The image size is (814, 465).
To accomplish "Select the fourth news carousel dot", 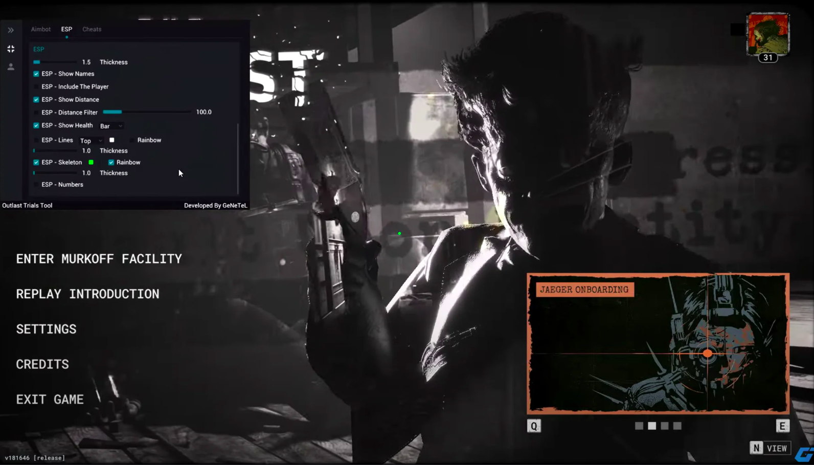I will click(x=677, y=426).
